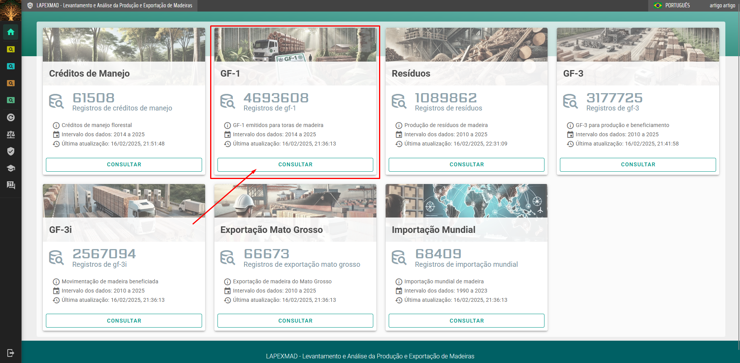Click the tree logo in the top-left corner
Screen dimensions: 740x363
(x=11, y=10)
